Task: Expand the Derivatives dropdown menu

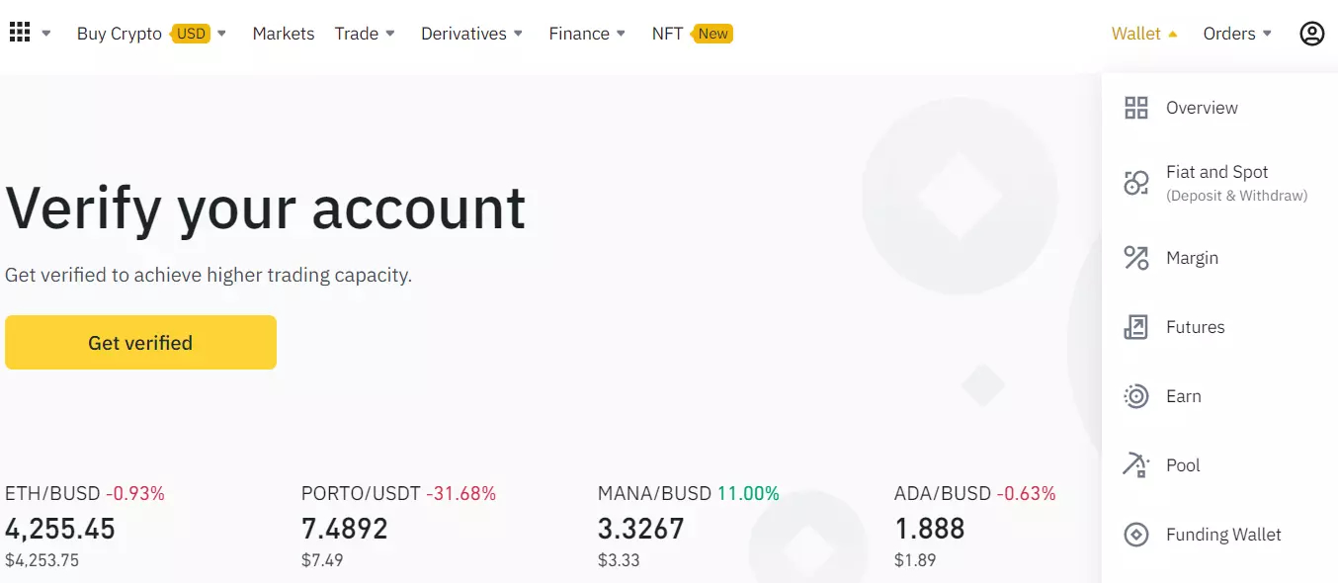Action: click(x=471, y=34)
